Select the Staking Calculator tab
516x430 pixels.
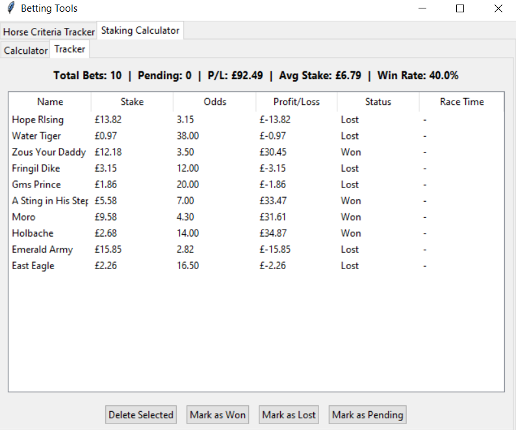pyautogui.click(x=140, y=30)
